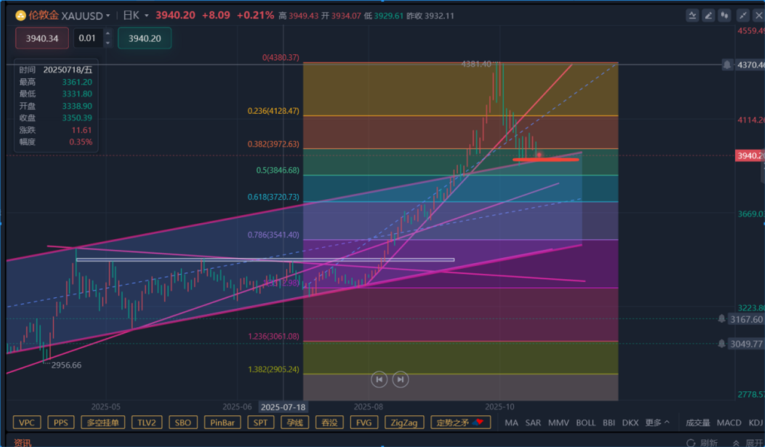This screenshot has height=447, width=765.
Task: Click the candlestick chart style icon
Action: (x=726, y=16)
